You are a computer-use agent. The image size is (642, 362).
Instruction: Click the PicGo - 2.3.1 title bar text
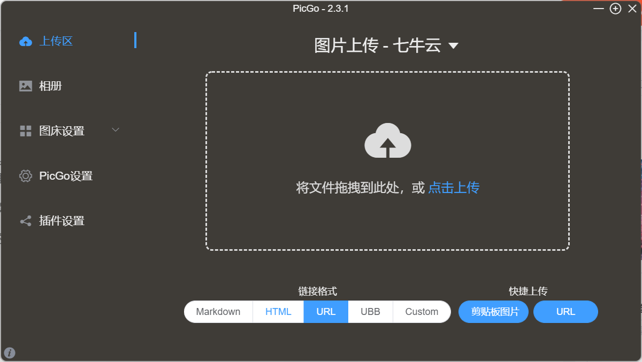tap(321, 9)
